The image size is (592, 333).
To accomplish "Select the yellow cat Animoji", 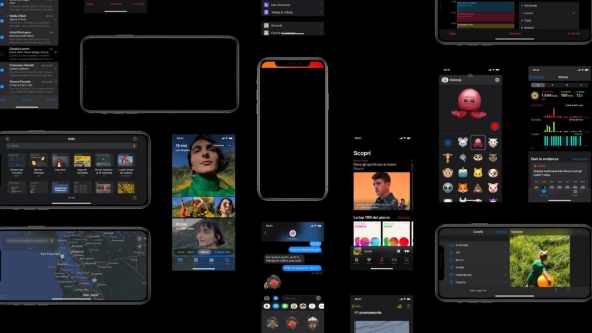I will coord(478,172).
